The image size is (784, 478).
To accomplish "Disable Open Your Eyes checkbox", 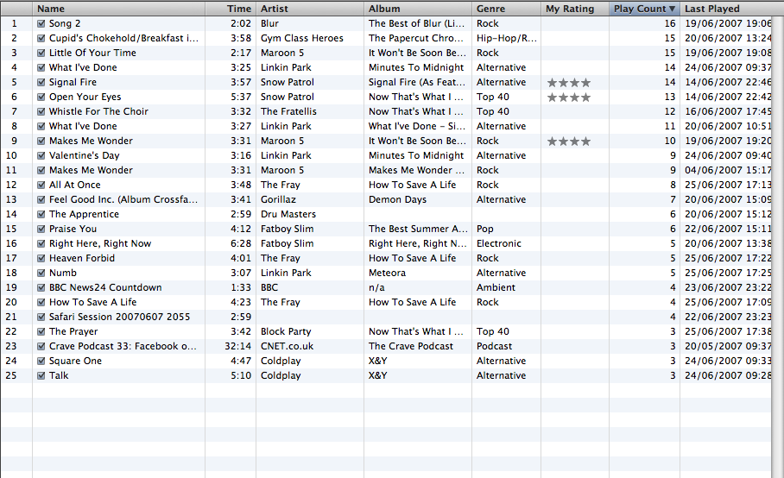I will pyautogui.click(x=41, y=97).
